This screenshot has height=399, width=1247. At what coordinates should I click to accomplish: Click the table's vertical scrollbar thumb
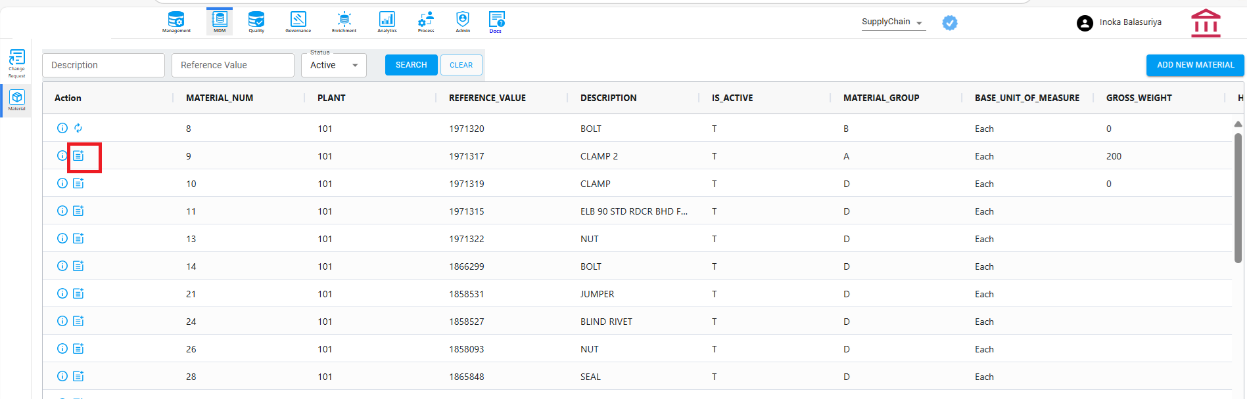click(1238, 198)
